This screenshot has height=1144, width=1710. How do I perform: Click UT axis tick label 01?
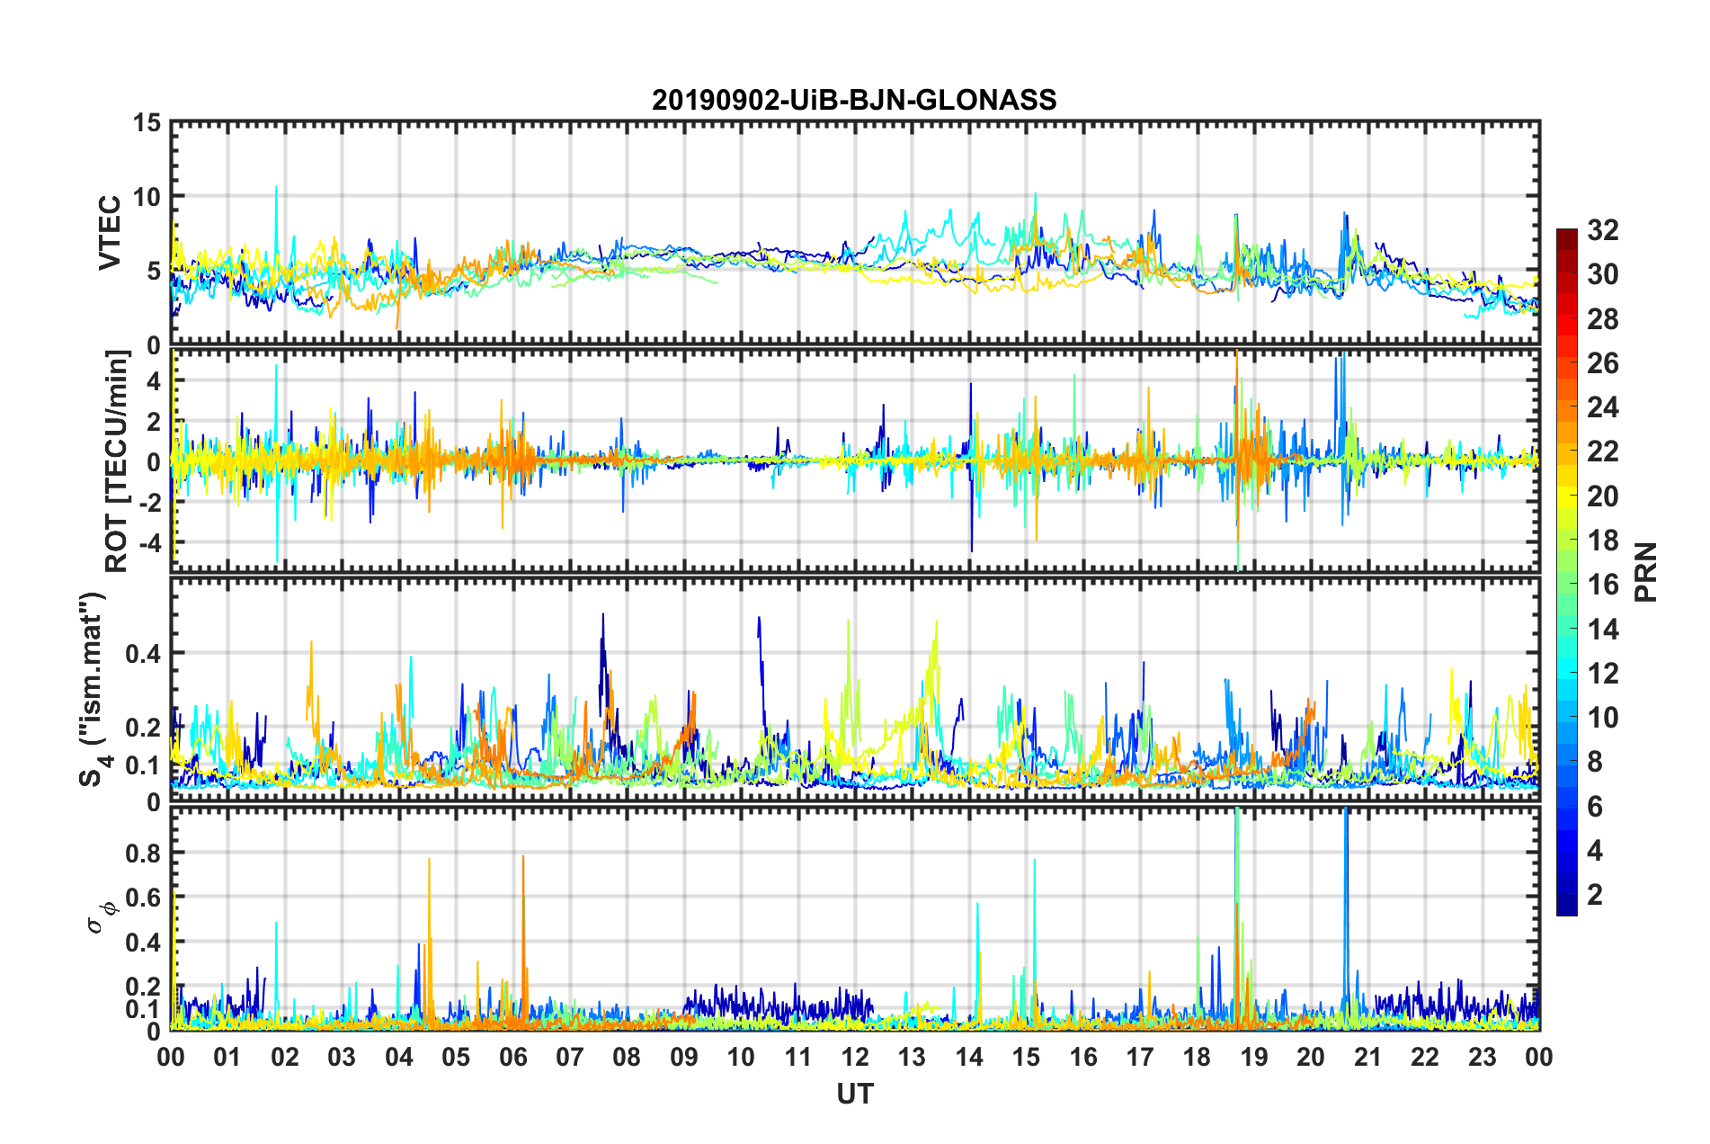[x=227, y=1057]
